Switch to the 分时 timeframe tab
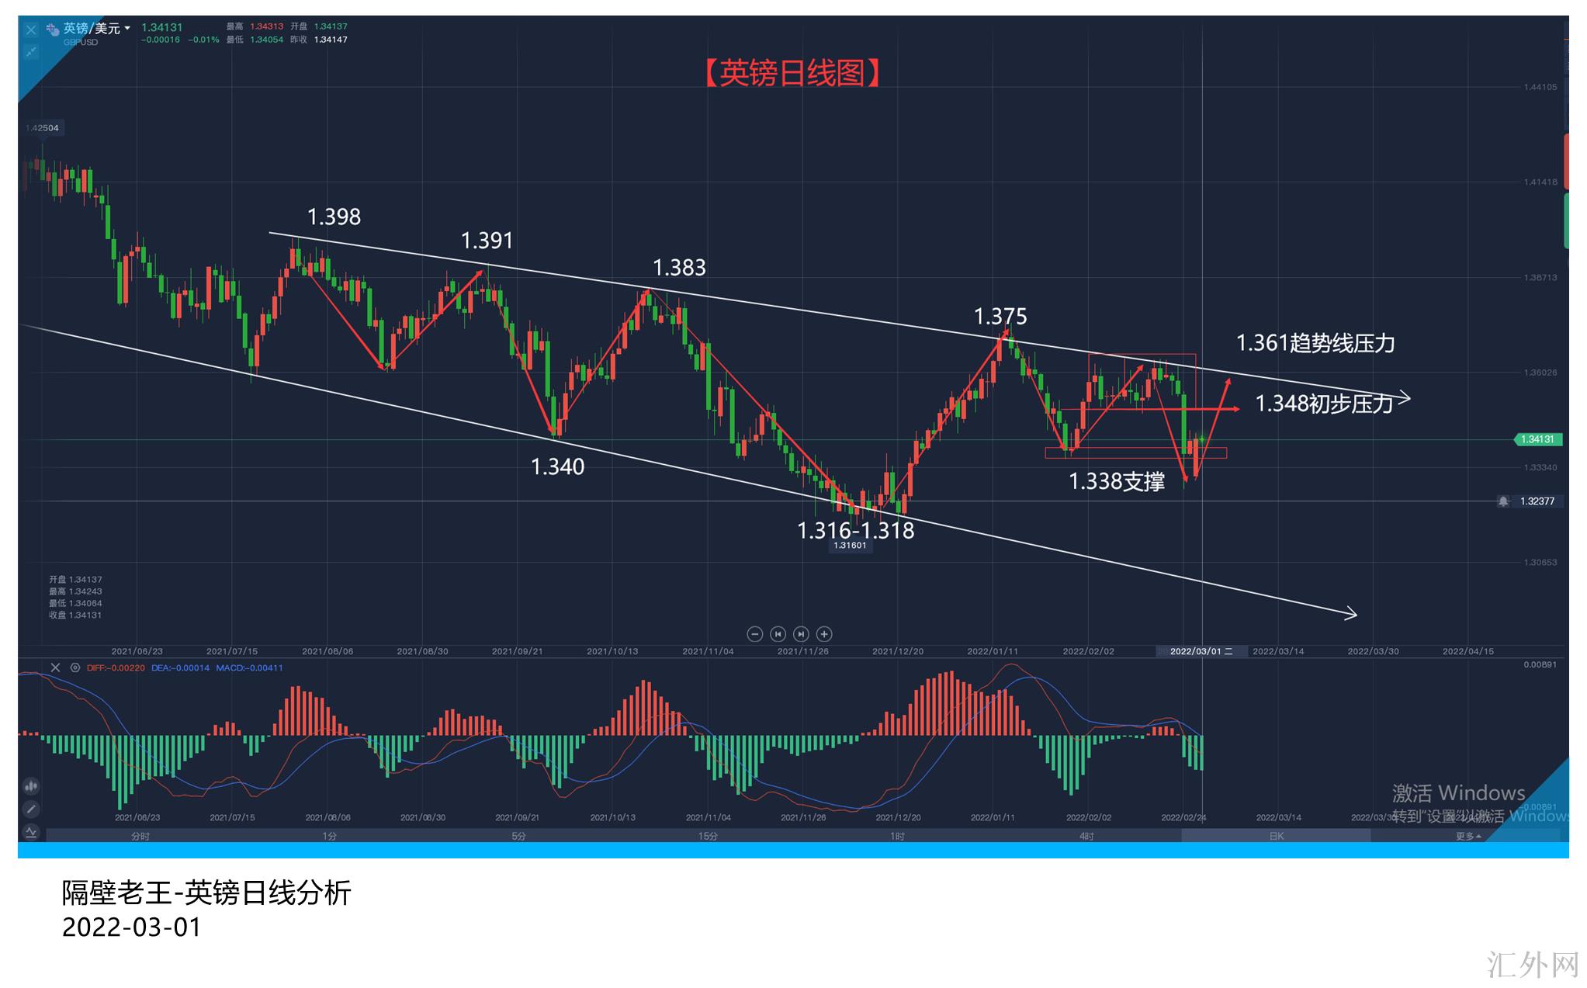The width and height of the screenshot is (1587, 988). click(x=140, y=836)
